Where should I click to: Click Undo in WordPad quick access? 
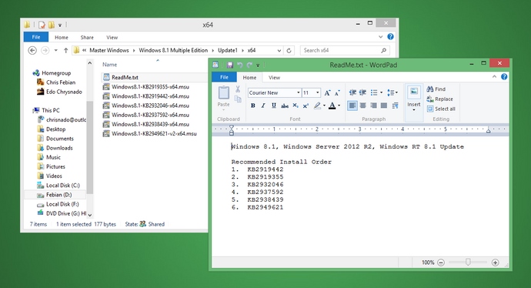240,65
